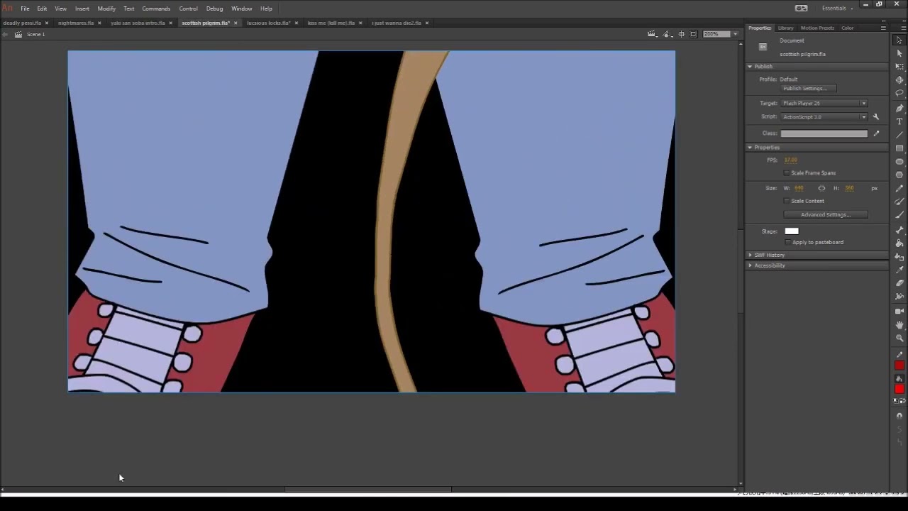The image size is (908, 511).
Task: Open ActionScript settings wrench icon
Action: point(876,116)
